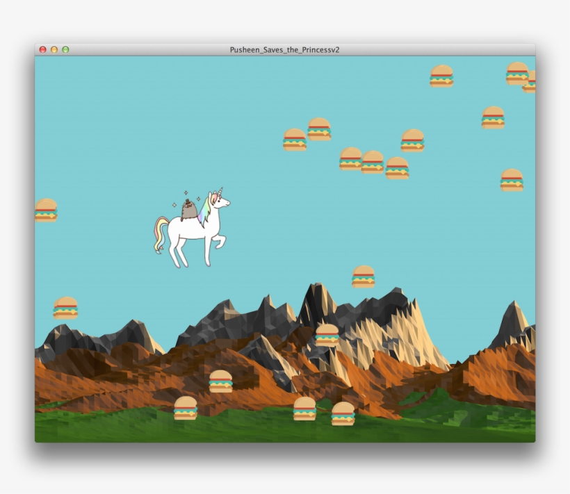Screen dimensions: 570x494
Task: Click the leftmost burger on the green grass
Action: pyautogui.click(x=186, y=408)
